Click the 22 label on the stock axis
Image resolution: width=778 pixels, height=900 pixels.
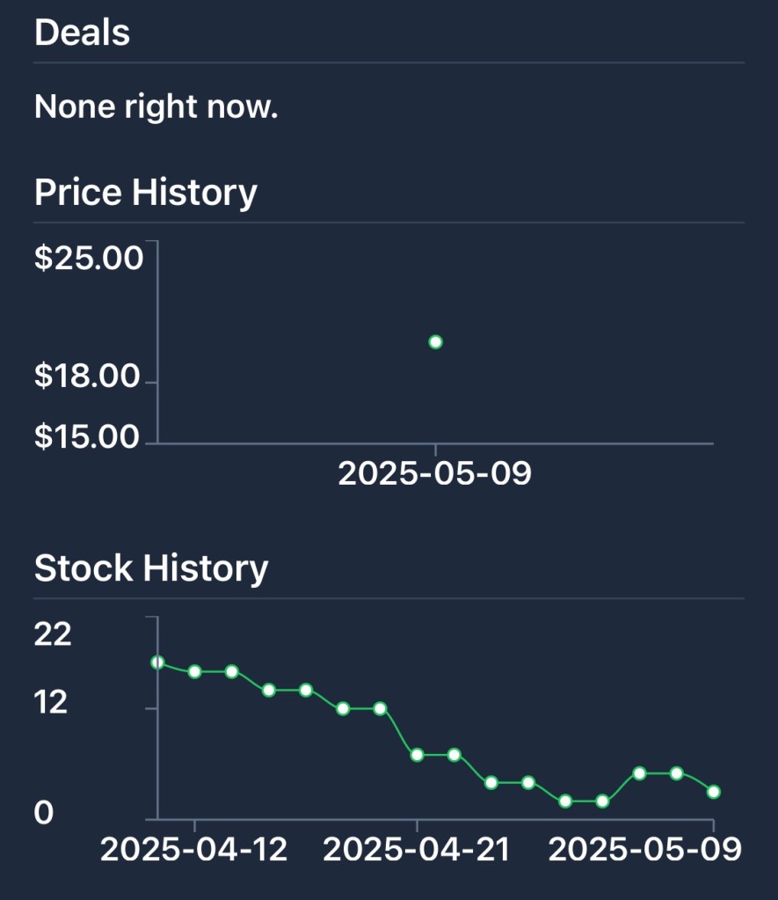point(53,633)
